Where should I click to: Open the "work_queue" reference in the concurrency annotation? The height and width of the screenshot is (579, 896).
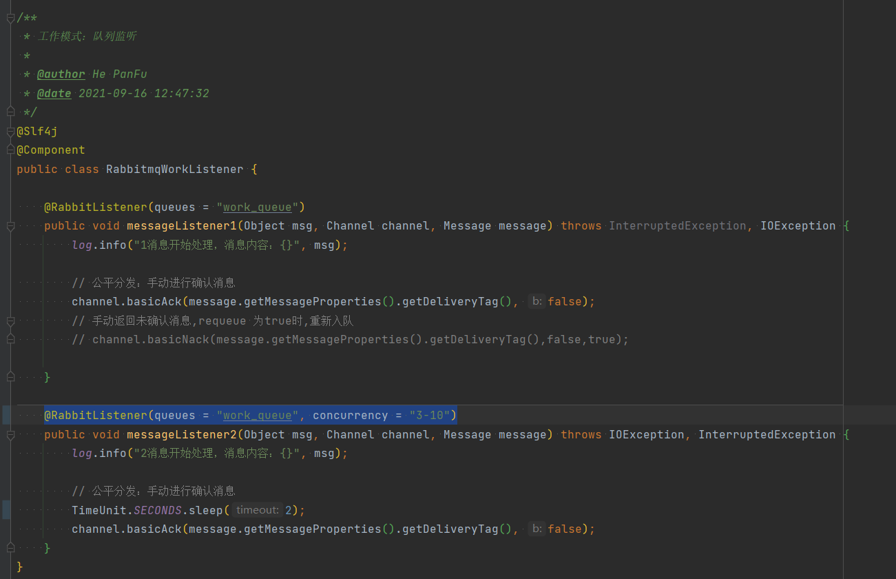tap(258, 415)
